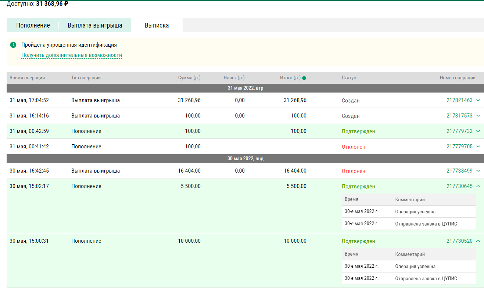Collapse details of operation 217730645
The image size is (484, 289).
478,186
